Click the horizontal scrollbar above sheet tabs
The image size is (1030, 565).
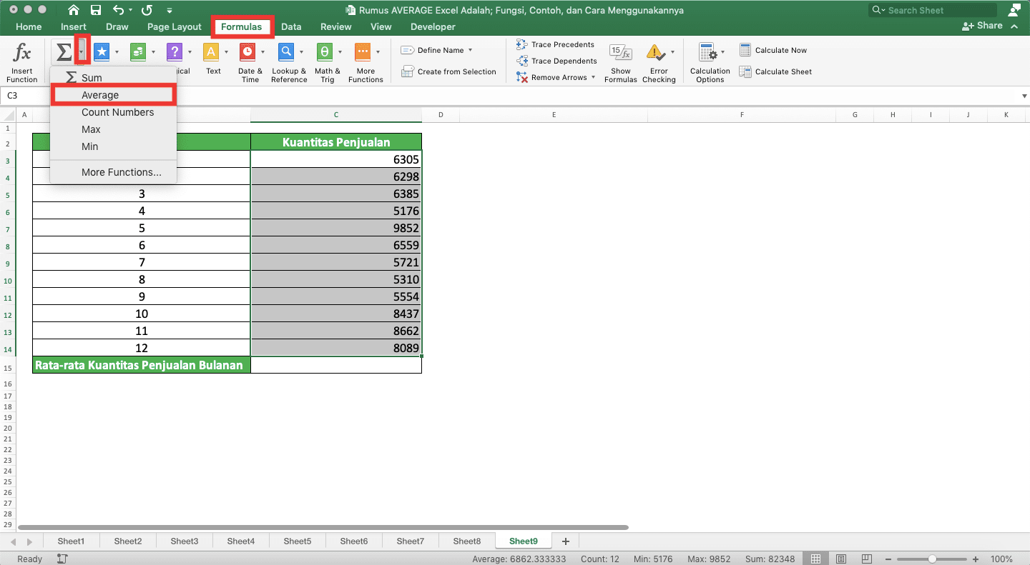323,528
